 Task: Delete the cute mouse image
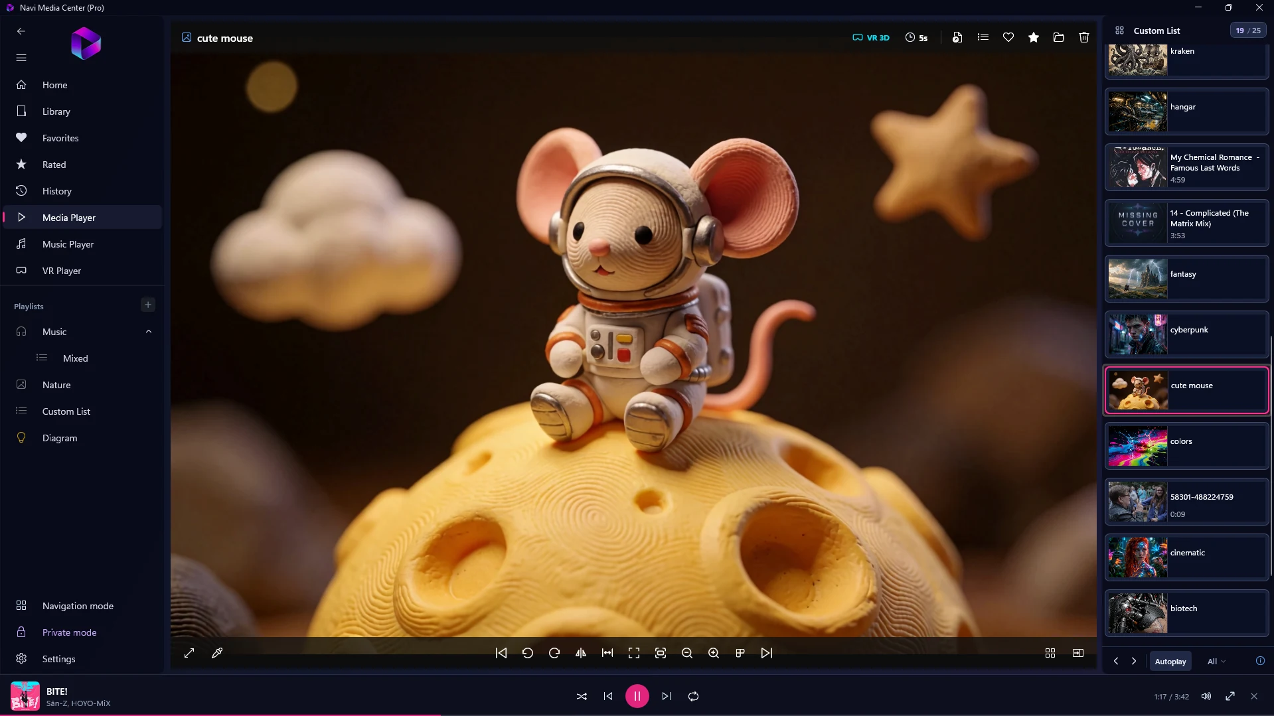point(1083,38)
